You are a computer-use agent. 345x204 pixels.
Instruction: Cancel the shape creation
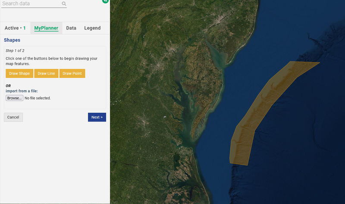(x=13, y=117)
